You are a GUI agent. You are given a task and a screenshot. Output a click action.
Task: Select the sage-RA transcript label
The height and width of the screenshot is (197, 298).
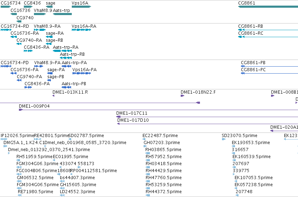point(55,33)
